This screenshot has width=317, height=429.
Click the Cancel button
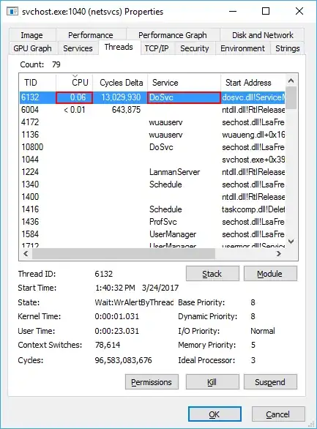[x=278, y=414]
